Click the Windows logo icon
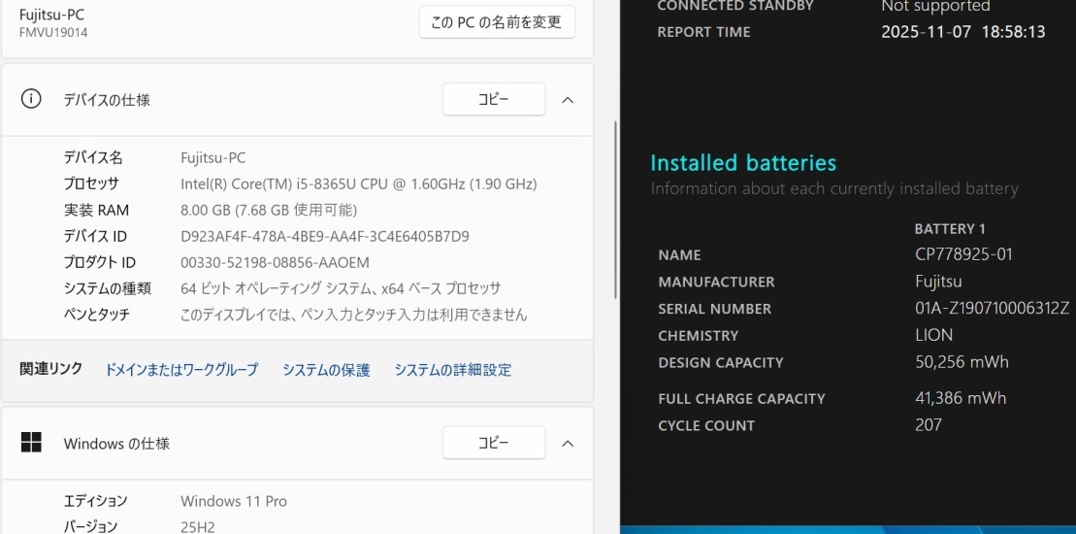Screen dimensions: 1076x534 (x=31, y=442)
